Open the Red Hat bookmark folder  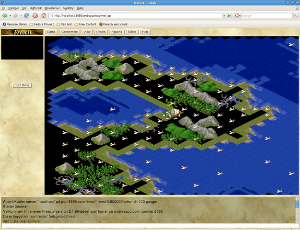click(64, 24)
